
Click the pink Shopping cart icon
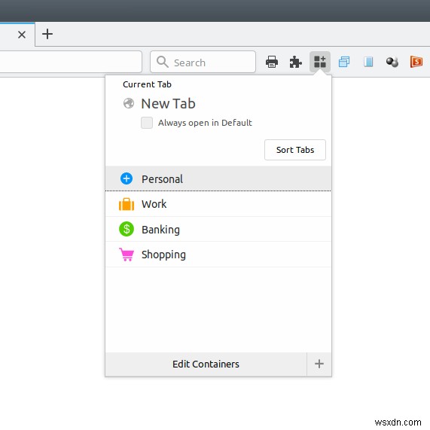127,255
